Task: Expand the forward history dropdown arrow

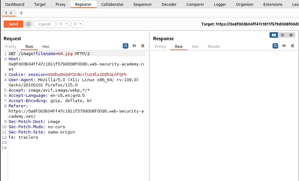Action: click(x=81, y=24)
